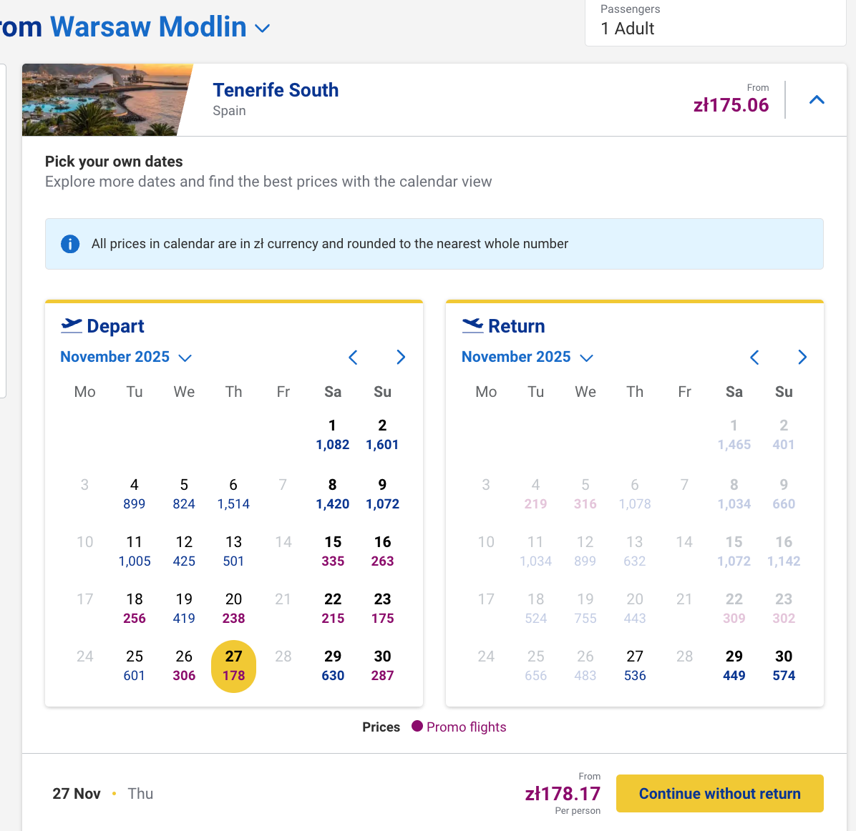The image size is (856, 831).
Task: Click the Depart airplane icon
Action: 72,326
